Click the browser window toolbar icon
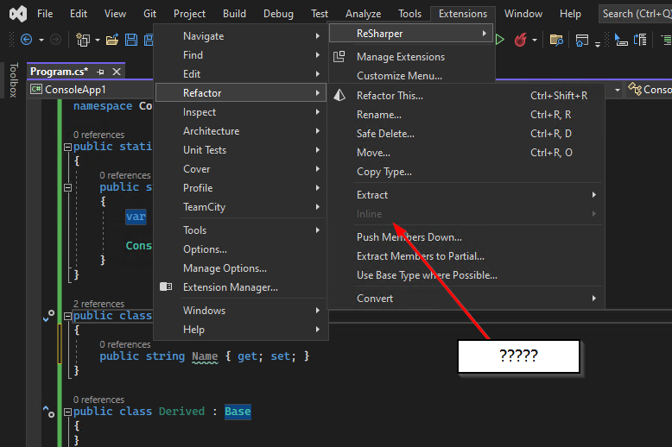 tap(581, 41)
